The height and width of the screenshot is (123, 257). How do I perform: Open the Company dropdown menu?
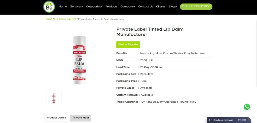pyautogui.click(x=128, y=7)
